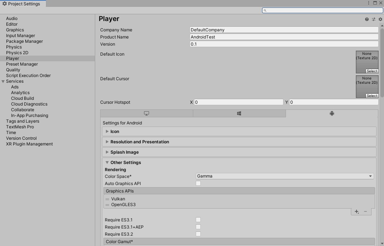Open the Color Space dropdown
Screen dimensions: 384x246
[x=285, y=176]
